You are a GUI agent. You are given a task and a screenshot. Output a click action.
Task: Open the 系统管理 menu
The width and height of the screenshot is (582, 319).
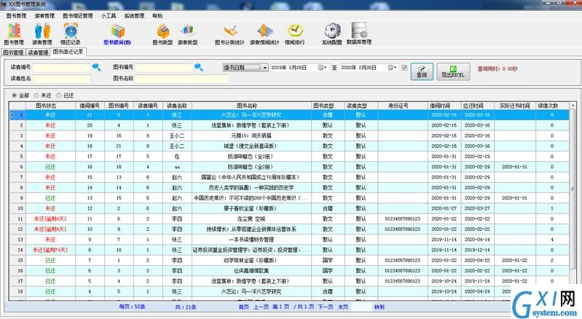pos(134,15)
